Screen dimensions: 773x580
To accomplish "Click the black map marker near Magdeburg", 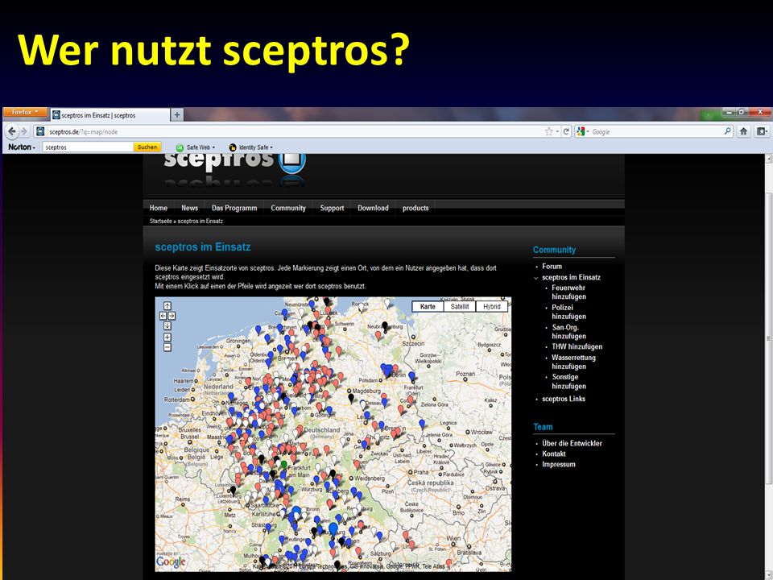I will pyautogui.click(x=351, y=397).
